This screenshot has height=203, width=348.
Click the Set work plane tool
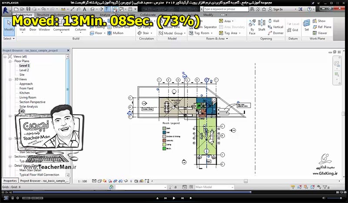(x=307, y=25)
